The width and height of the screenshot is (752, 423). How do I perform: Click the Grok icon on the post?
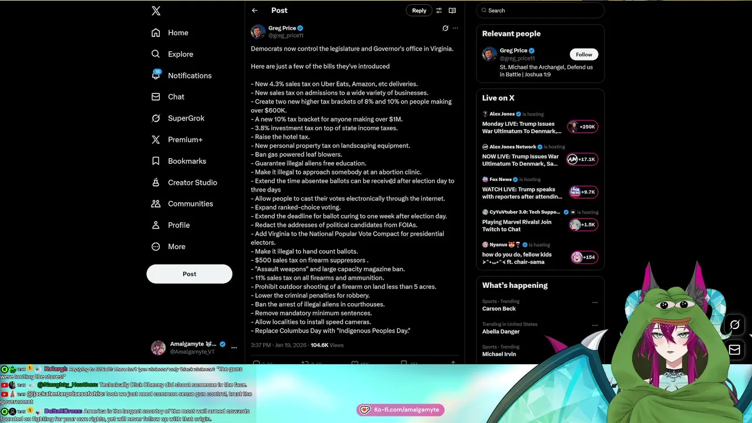pyautogui.click(x=445, y=28)
